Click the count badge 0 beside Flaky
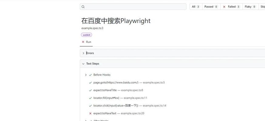Screen dimensions: 265x121 pos(254,7)
